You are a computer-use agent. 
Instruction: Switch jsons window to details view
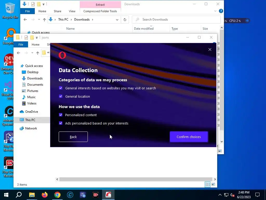(208, 185)
